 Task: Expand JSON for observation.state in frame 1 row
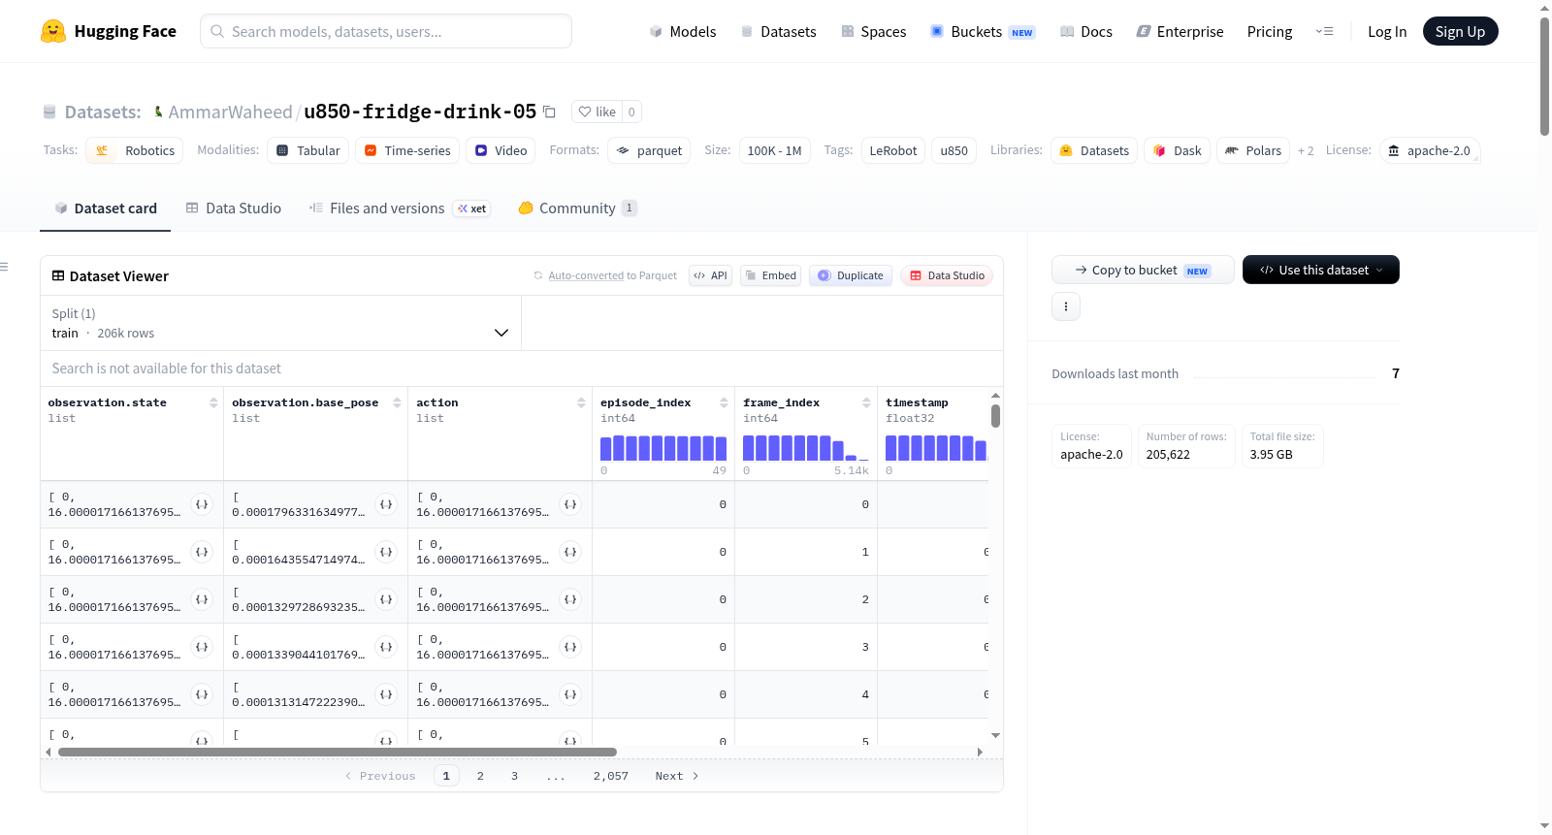pyautogui.click(x=202, y=552)
